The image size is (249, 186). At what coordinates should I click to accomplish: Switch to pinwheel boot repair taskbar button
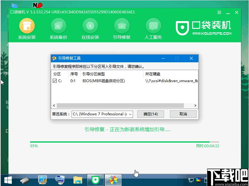click(x=113, y=180)
